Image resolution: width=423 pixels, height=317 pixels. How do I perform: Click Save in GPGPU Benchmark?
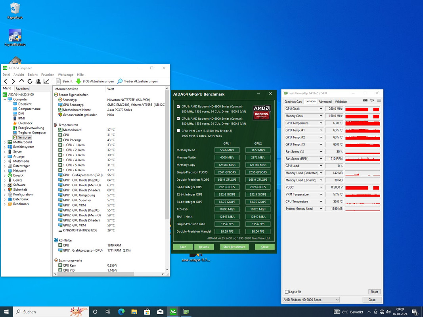pyautogui.click(x=183, y=246)
